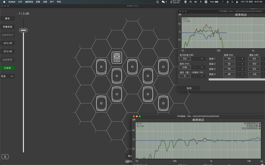Open the 用户 menu
The image size is (265, 165).
[x=52, y=2]
